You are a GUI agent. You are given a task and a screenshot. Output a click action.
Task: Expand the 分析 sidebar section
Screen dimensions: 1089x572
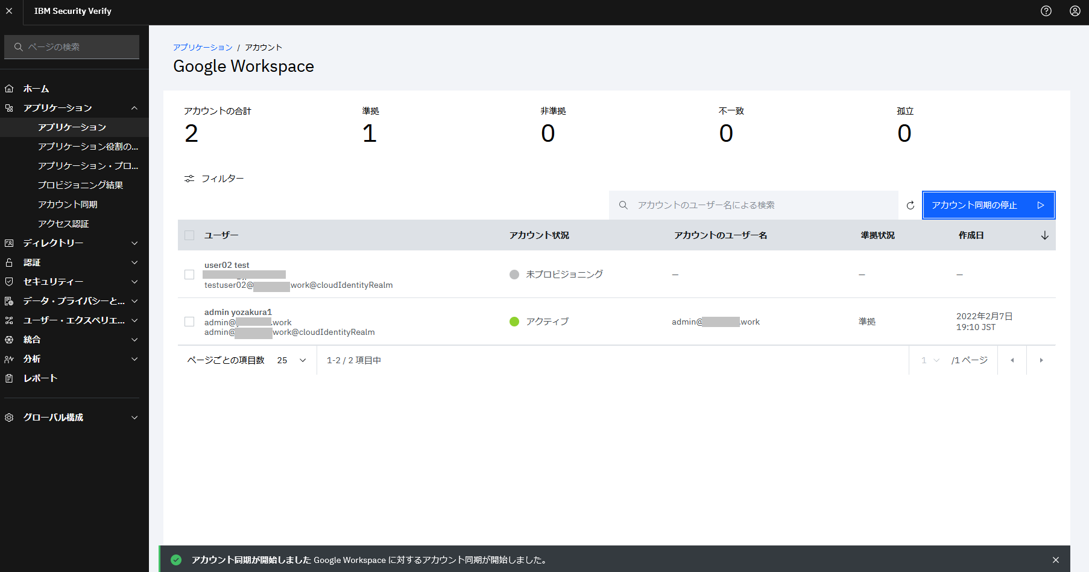134,359
